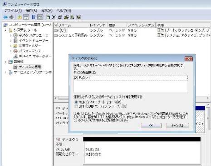
Task: Click the サービスとアプリケーション tree icon
Action: (10, 72)
